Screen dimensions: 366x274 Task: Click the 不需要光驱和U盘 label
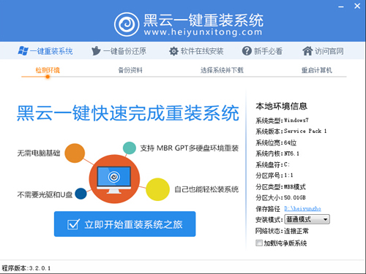[x=45, y=194]
